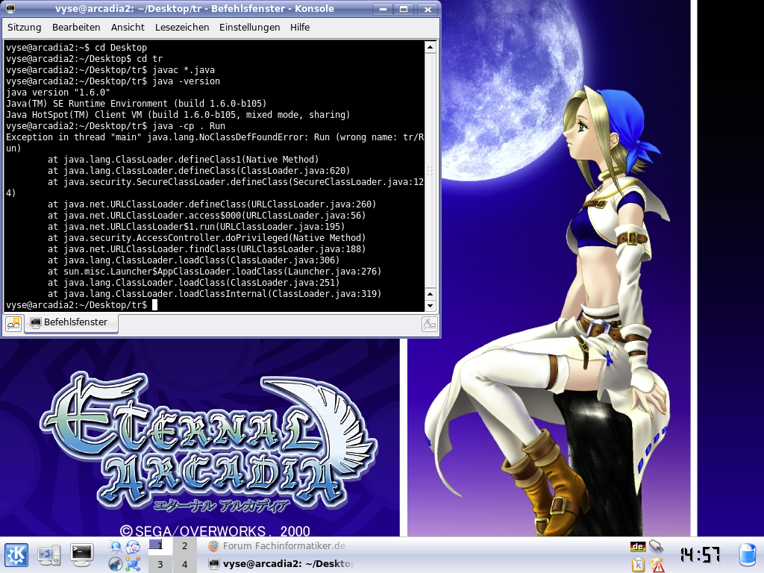Click the 'Java HotSpot(TM) Client VM' line

178,115
